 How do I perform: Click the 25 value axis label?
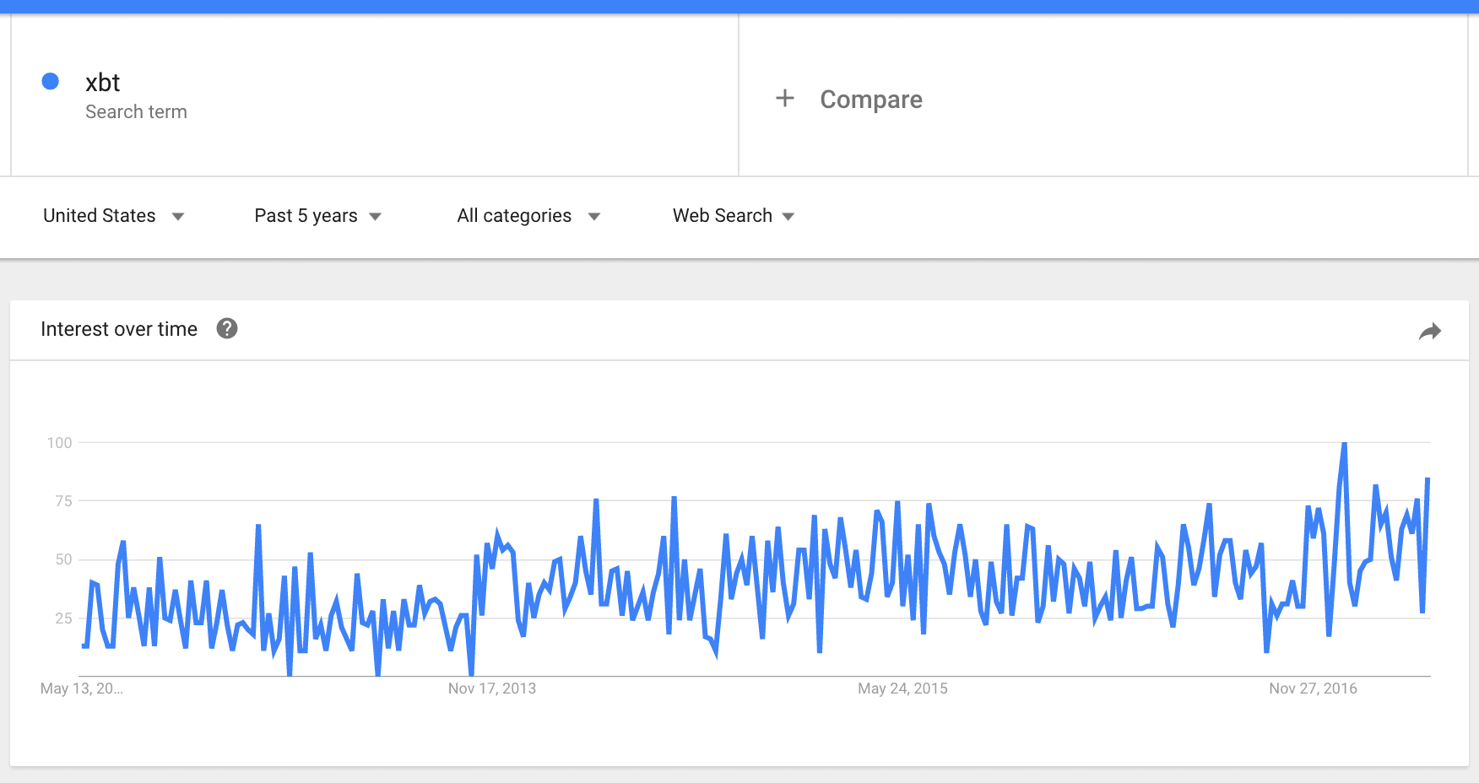tap(63, 618)
